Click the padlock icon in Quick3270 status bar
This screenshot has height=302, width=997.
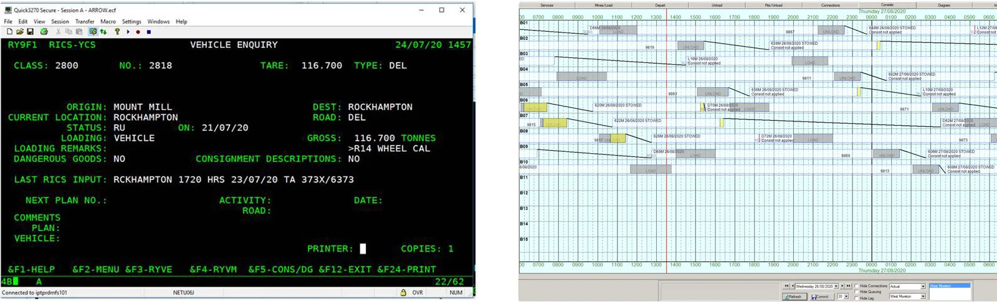(x=403, y=292)
